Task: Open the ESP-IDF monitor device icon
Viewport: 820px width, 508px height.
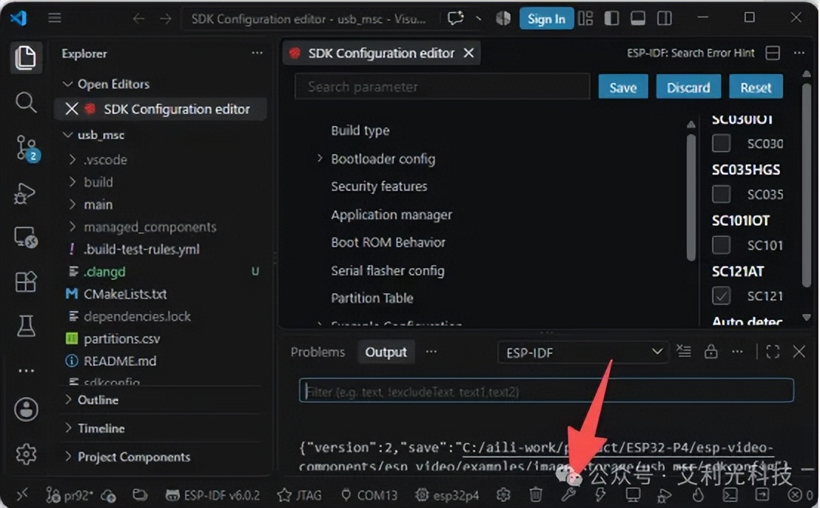Action: pos(633,495)
